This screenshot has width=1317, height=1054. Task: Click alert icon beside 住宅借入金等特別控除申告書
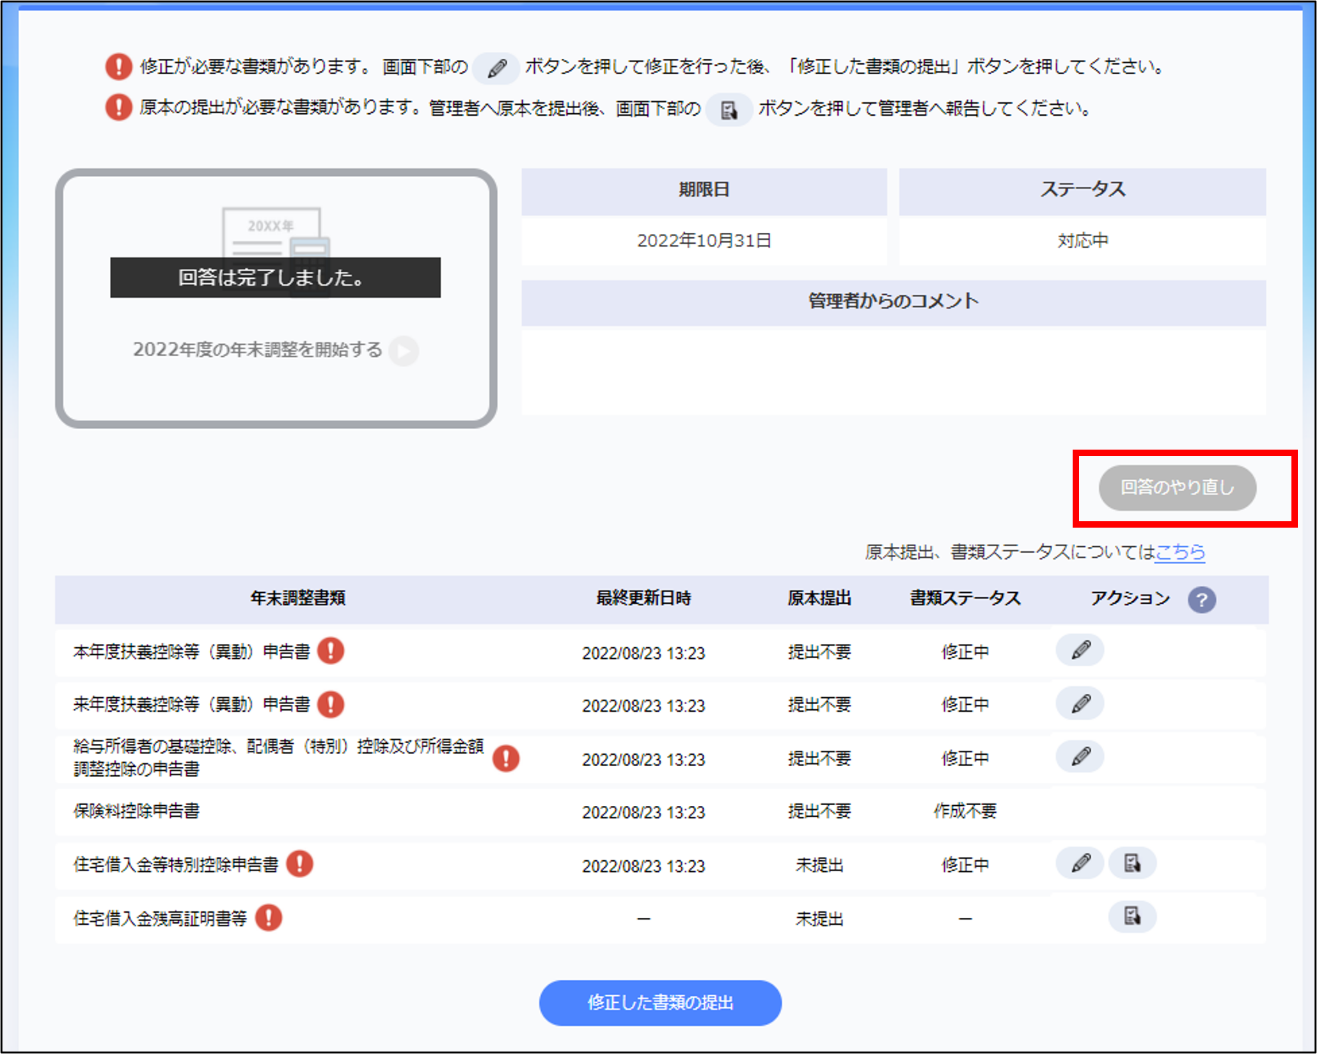(x=299, y=864)
